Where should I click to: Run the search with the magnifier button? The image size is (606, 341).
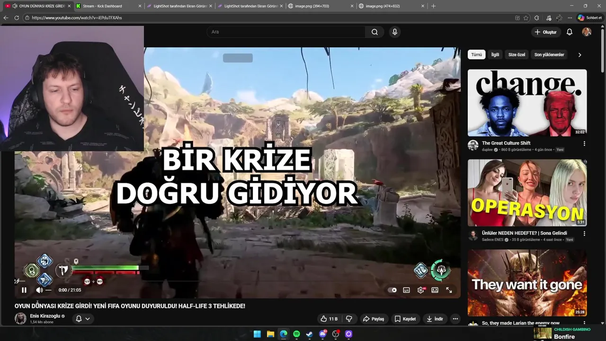[374, 32]
